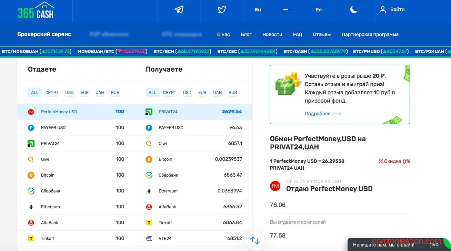Click the 76.06 amount input field
Viewport: 451px width, 251px height.
pyautogui.click(x=340, y=205)
